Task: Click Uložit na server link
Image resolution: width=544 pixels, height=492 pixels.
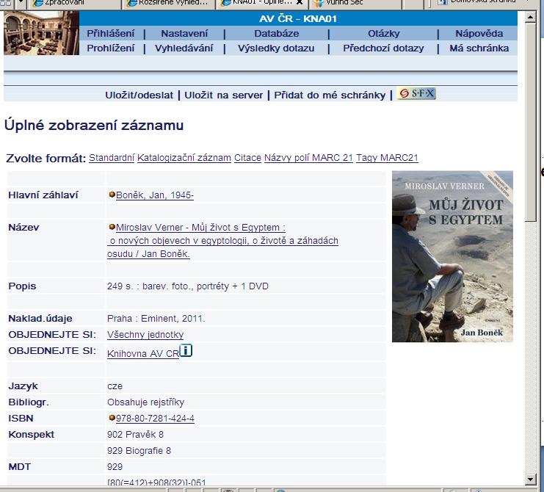Action: [223, 95]
